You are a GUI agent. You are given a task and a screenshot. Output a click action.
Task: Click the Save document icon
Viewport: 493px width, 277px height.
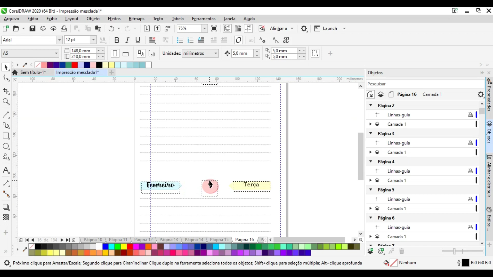32,28
